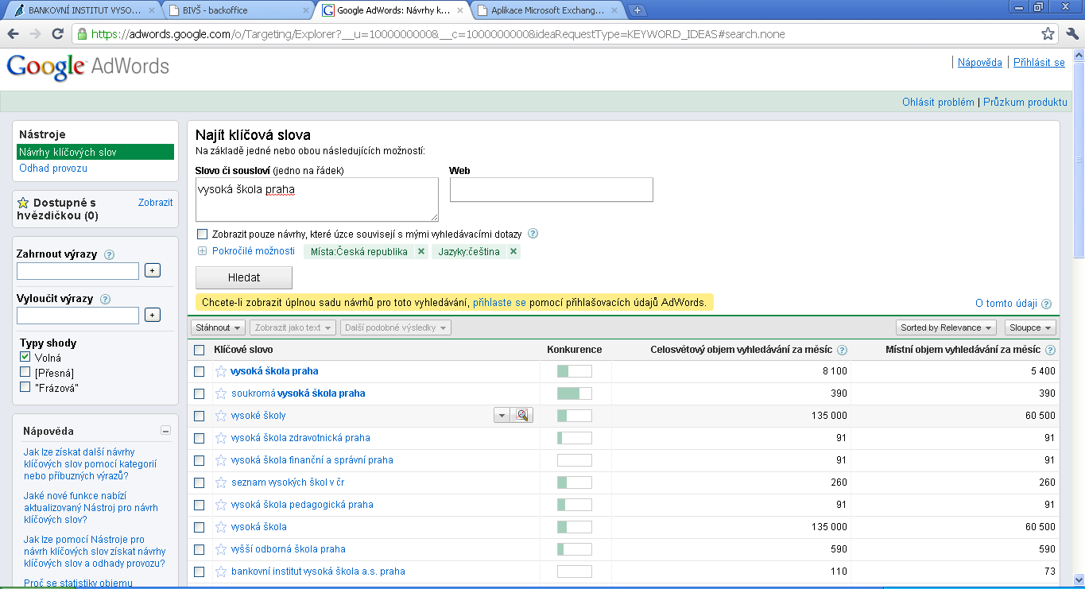
Task: Open Chrome wrench settings menu
Action: (1071, 34)
